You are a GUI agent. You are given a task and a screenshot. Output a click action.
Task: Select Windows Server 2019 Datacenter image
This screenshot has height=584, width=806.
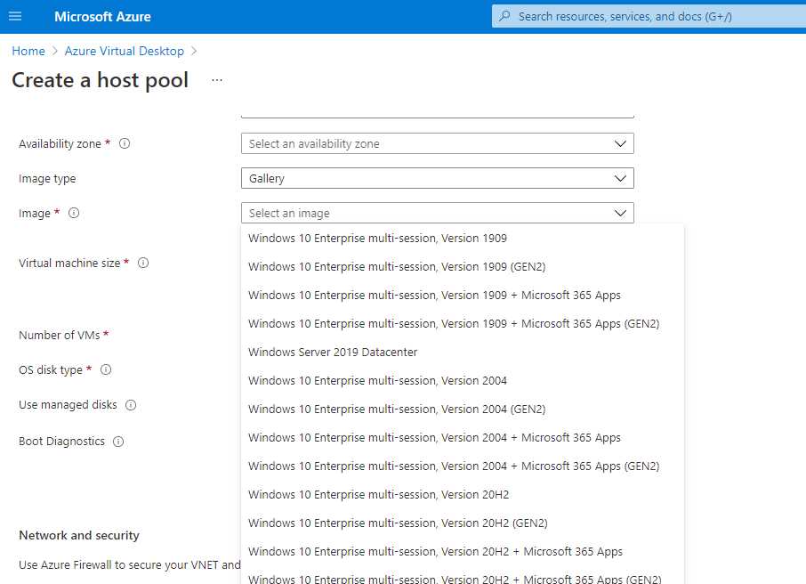pos(463,352)
